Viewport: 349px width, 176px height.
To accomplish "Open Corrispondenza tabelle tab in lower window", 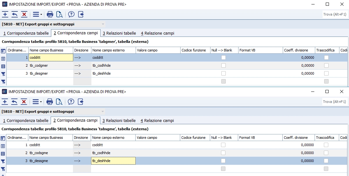I will (x=25, y=121).
